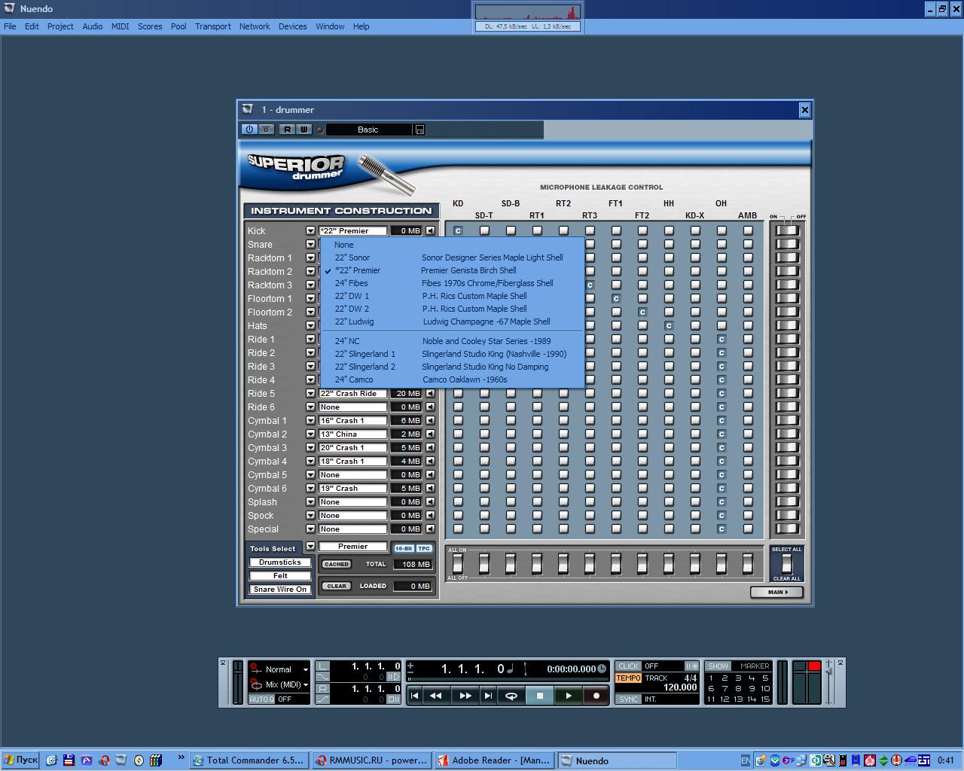Click the time display format clock icon
The width and height of the screenshot is (964, 771).
point(602,669)
